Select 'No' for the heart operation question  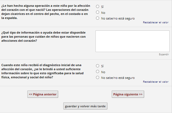coord(97,12)
